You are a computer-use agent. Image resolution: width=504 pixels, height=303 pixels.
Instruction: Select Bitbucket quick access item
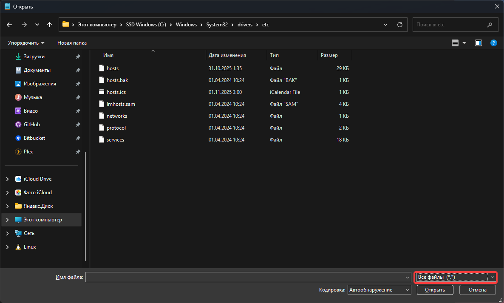coord(34,138)
